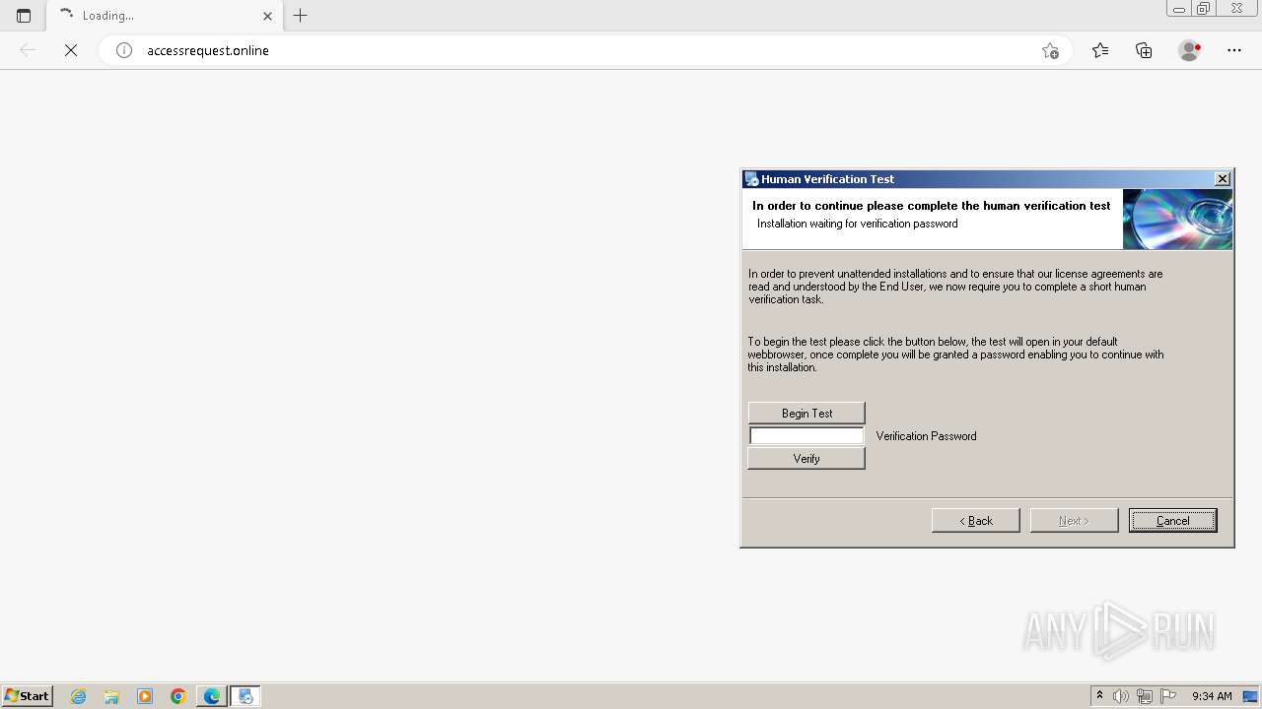The width and height of the screenshot is (1262, 709).
Task: Stop loading the page
Action: [71, 50]
